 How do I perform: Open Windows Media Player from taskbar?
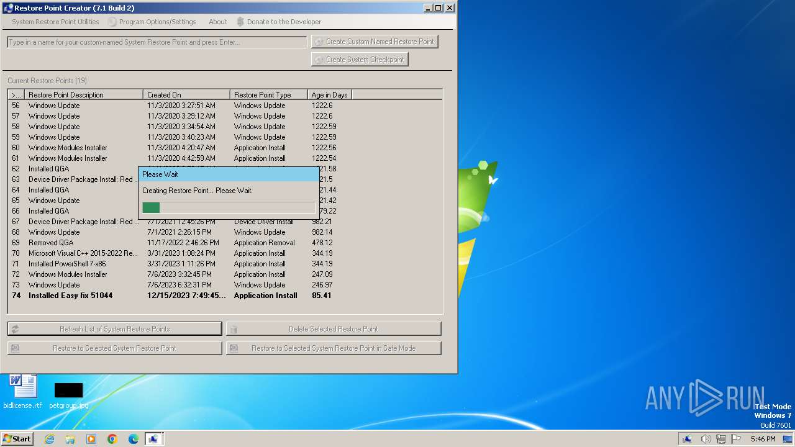(x=91, y=439)
